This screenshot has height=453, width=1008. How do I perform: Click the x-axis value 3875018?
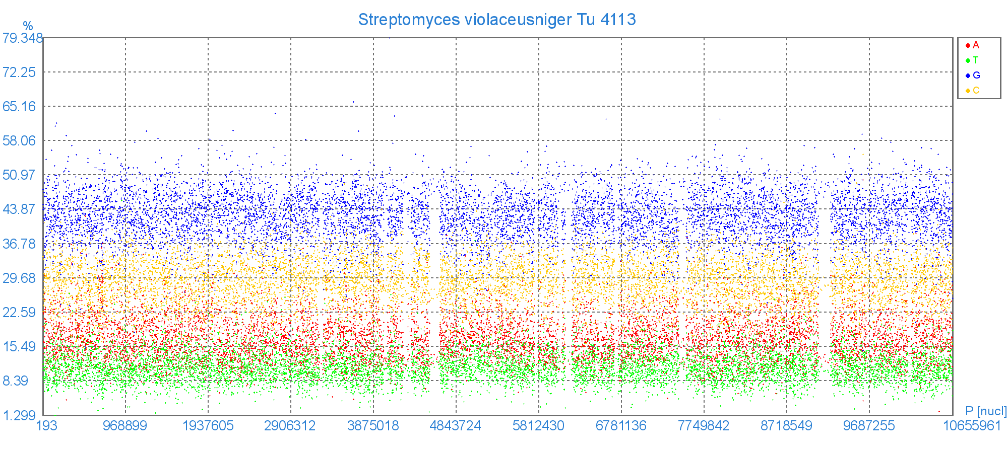click(373, 426)
